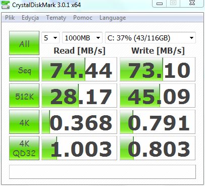Select the 4K write result 0.791
This screenshot has width=205, height=186.
pos(158,122)
